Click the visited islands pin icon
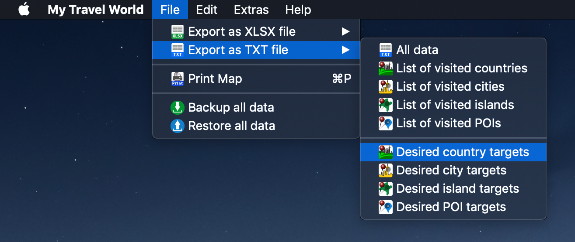Image resolution: width=575 pixels, height=242 pixels. [386, 105]
